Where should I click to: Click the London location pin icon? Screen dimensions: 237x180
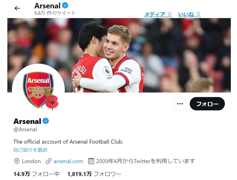[17, 161]
